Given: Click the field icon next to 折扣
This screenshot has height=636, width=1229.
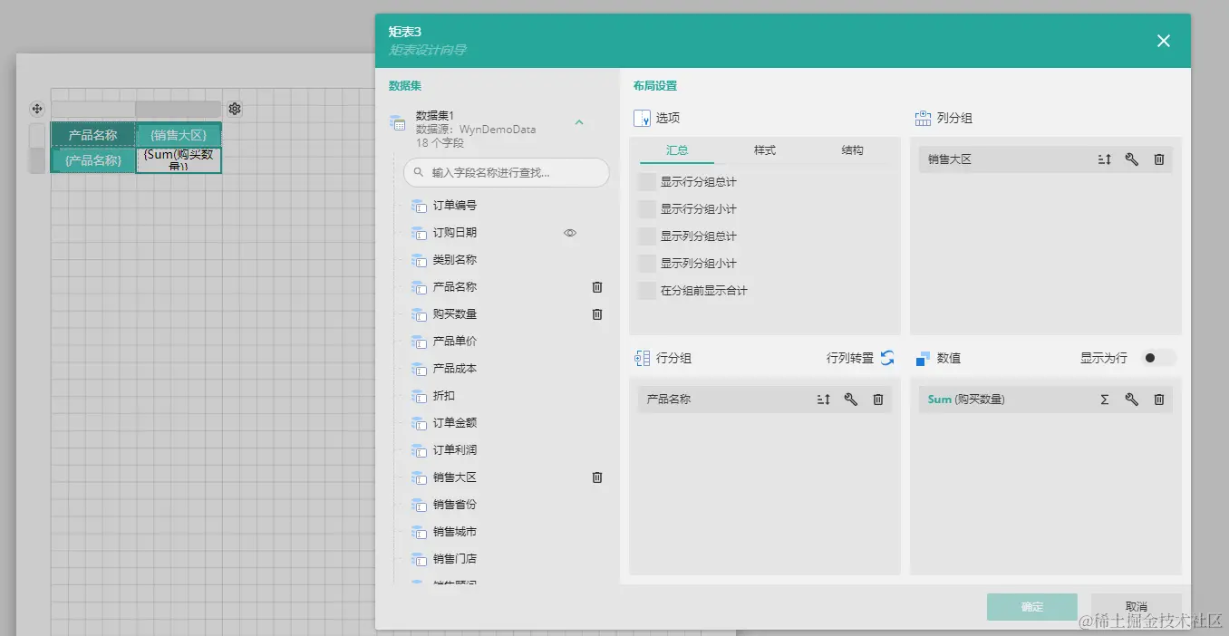Looking at the screenshot, I should tap(419, 397).
